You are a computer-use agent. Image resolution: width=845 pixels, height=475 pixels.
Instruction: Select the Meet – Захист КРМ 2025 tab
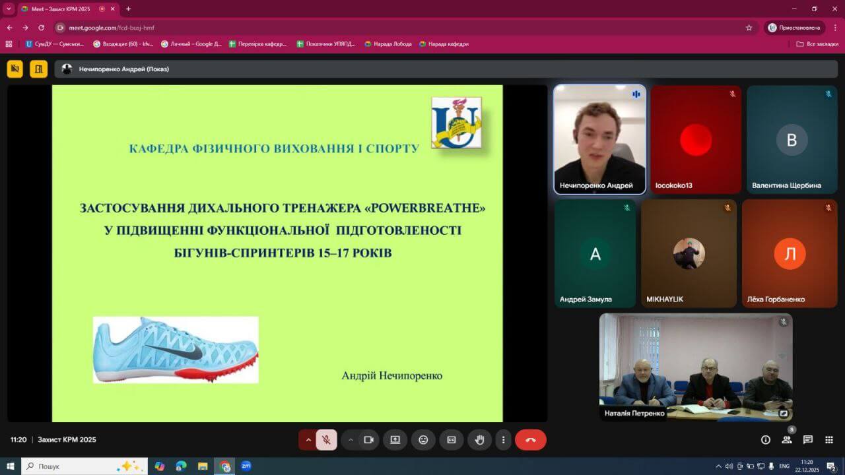[x=61, y=9]
